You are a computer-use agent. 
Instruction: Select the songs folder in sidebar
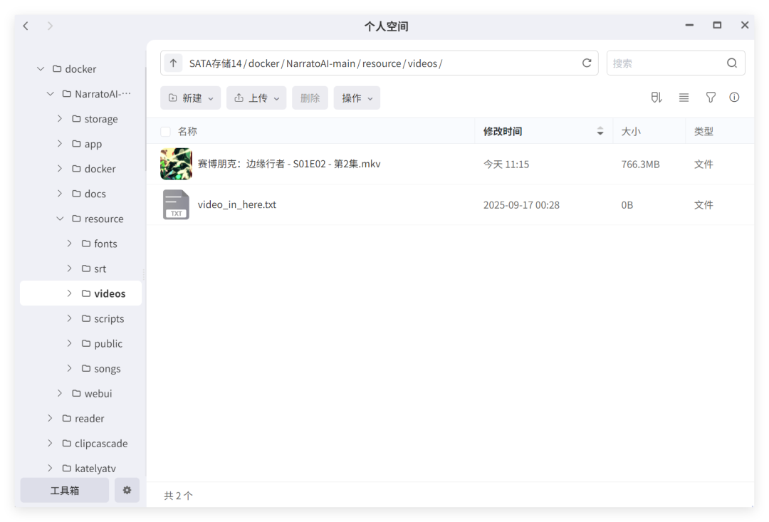(107, 369)
